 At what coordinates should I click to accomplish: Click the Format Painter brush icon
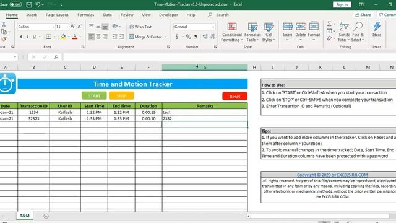point(4,39)
